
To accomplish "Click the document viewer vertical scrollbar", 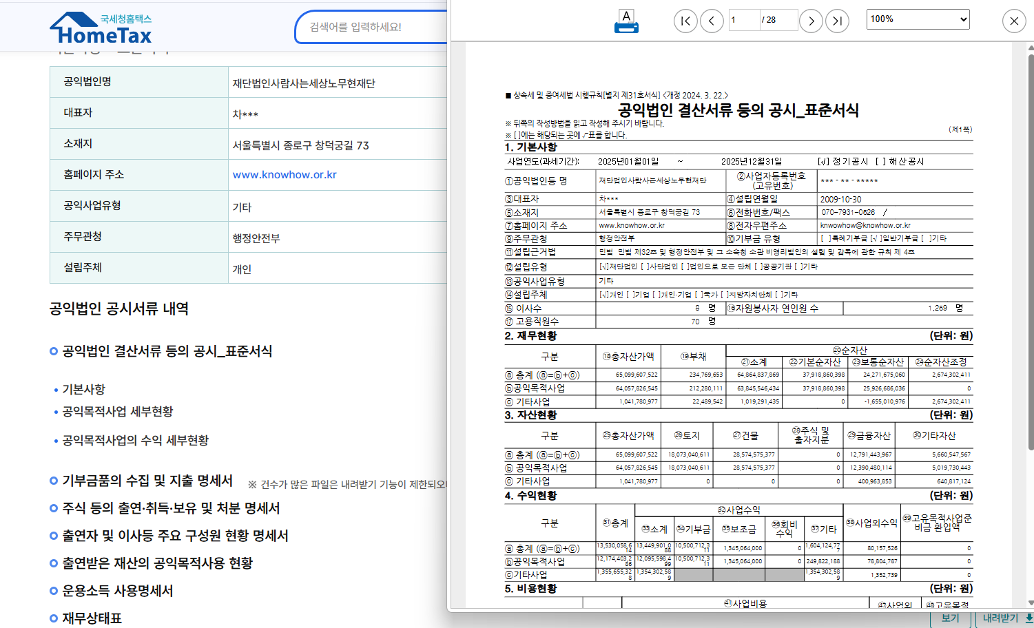I will pos(1031,251).
